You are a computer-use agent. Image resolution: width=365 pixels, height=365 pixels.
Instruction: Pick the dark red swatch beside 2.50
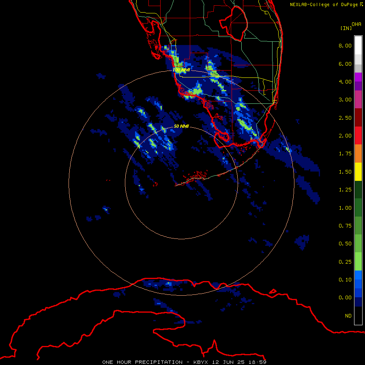358,118
